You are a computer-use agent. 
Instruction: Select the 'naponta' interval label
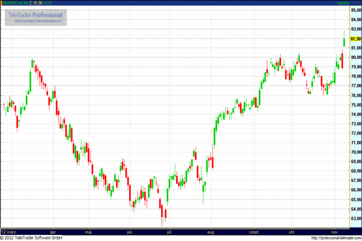click(x=343, y=3)
